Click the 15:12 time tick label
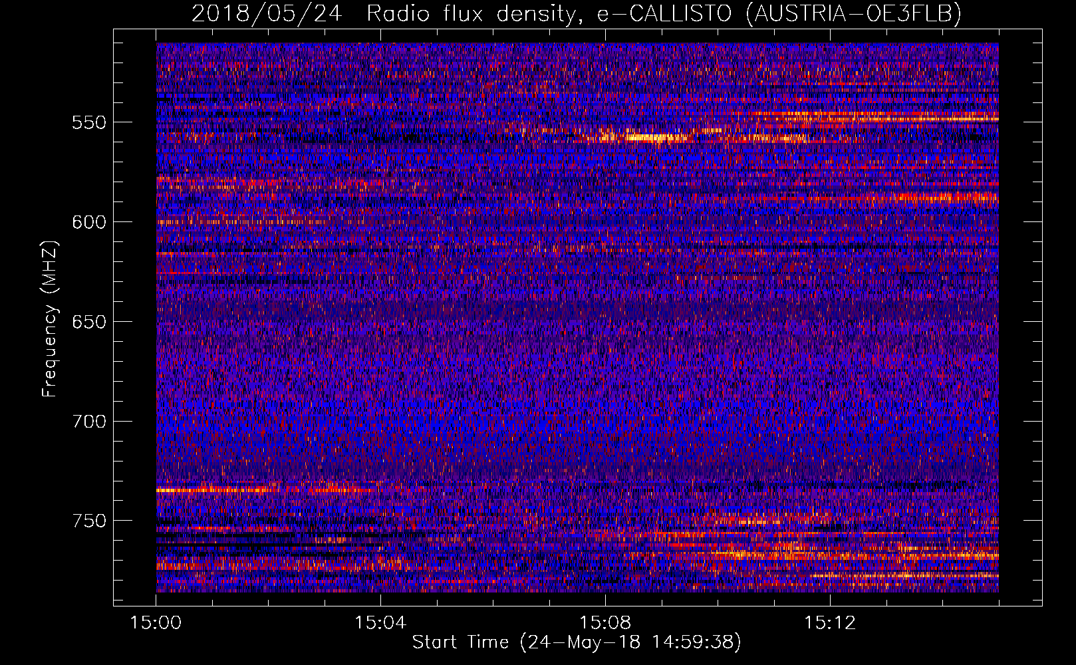Image resolution: width=1076 pixels, height=665 pixels. click(x=830, y=623)
